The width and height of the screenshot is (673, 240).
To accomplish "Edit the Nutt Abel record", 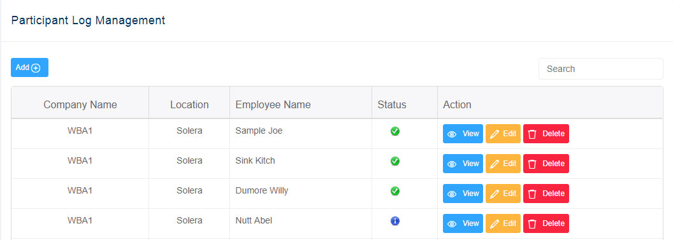I will (503, 223).
